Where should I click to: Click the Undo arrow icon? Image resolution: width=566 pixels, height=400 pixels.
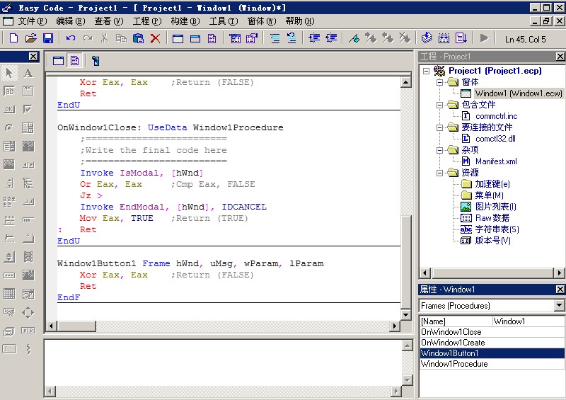[71, 38]
